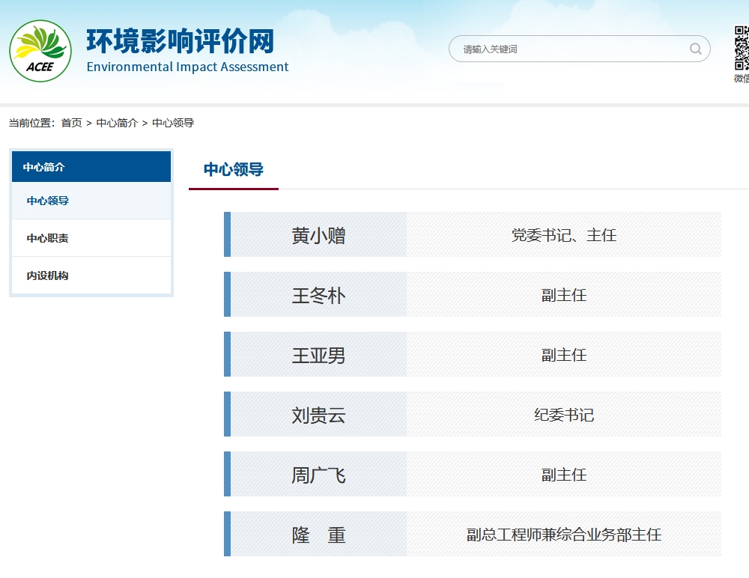The image size is (749, 578).
Task: Click the WeChat QR code image
Action: coord(742,48)
